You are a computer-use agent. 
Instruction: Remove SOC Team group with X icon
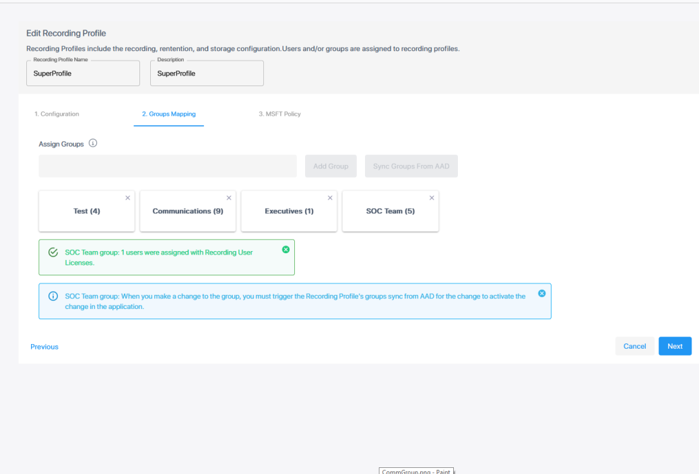click(x=432, y=198)
